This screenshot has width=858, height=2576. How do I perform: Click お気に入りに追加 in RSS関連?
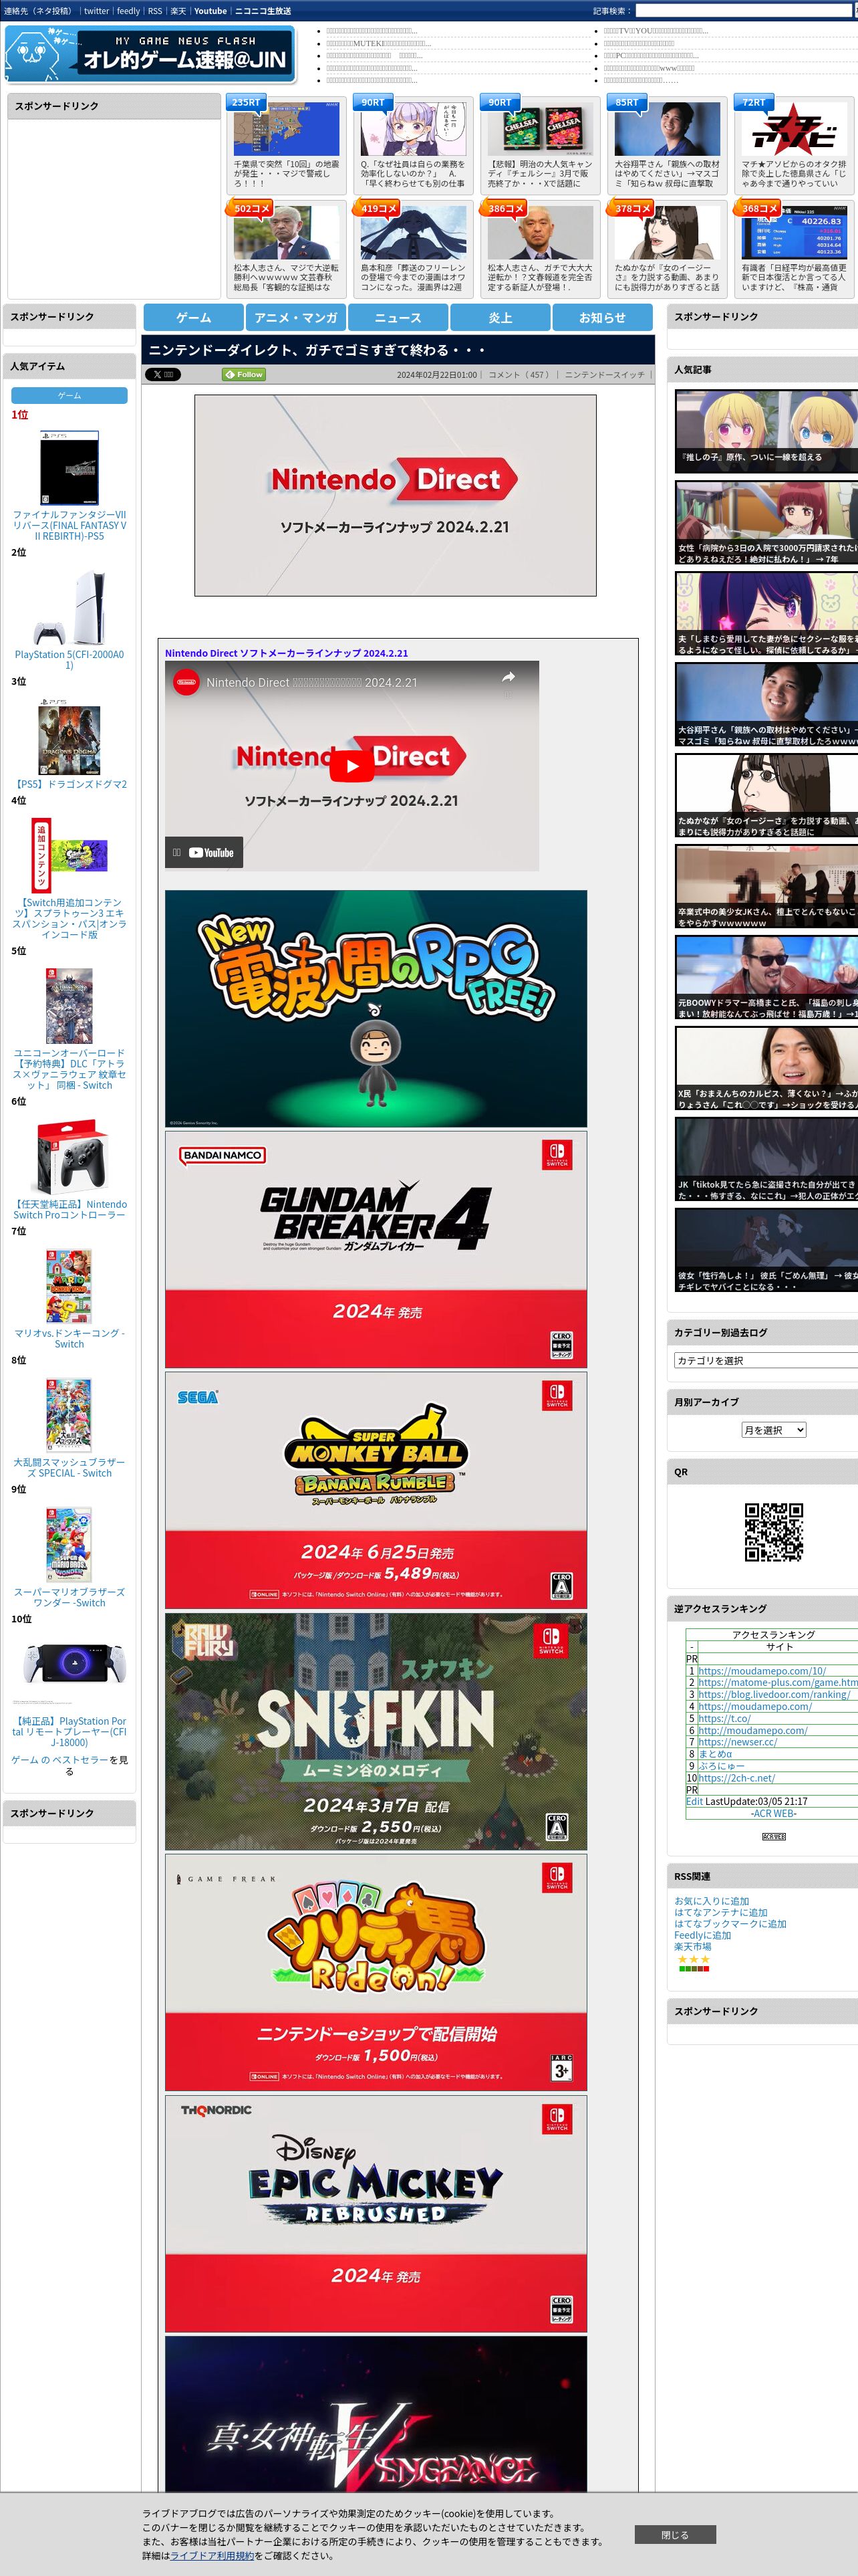pyautogui.click(x=711, y=1901)
